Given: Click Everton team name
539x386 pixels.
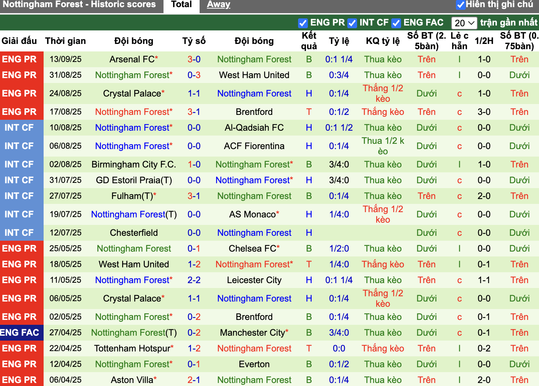Looking at the screenshot, I should point(254,364).
